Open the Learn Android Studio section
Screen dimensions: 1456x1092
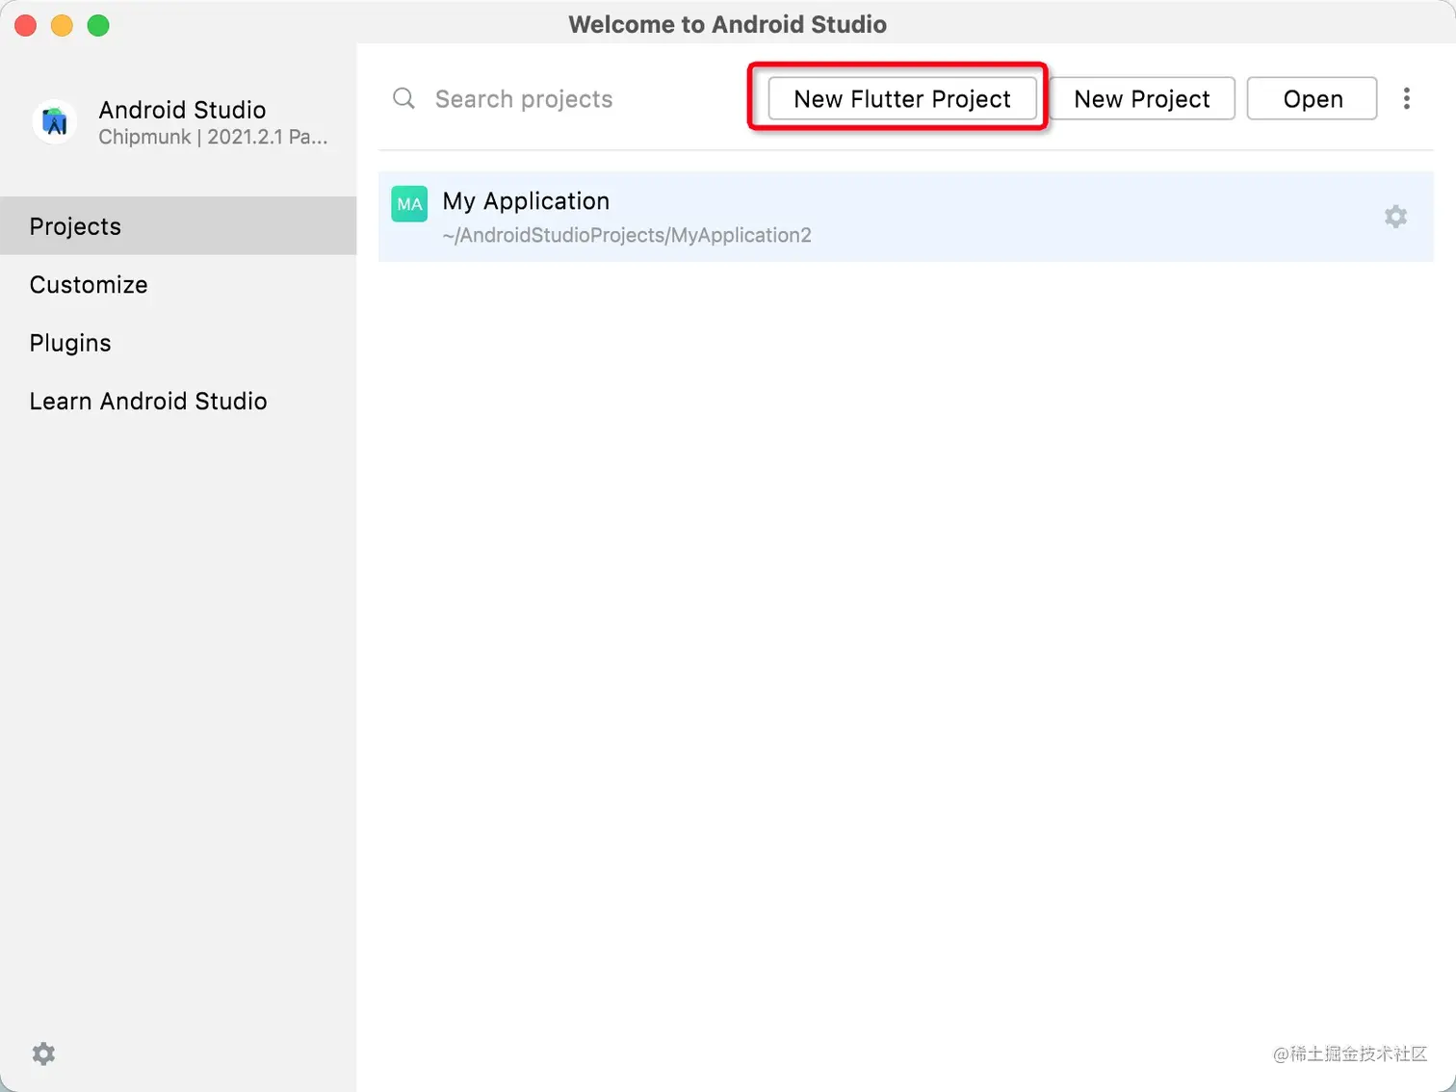(x=148, y=402)
